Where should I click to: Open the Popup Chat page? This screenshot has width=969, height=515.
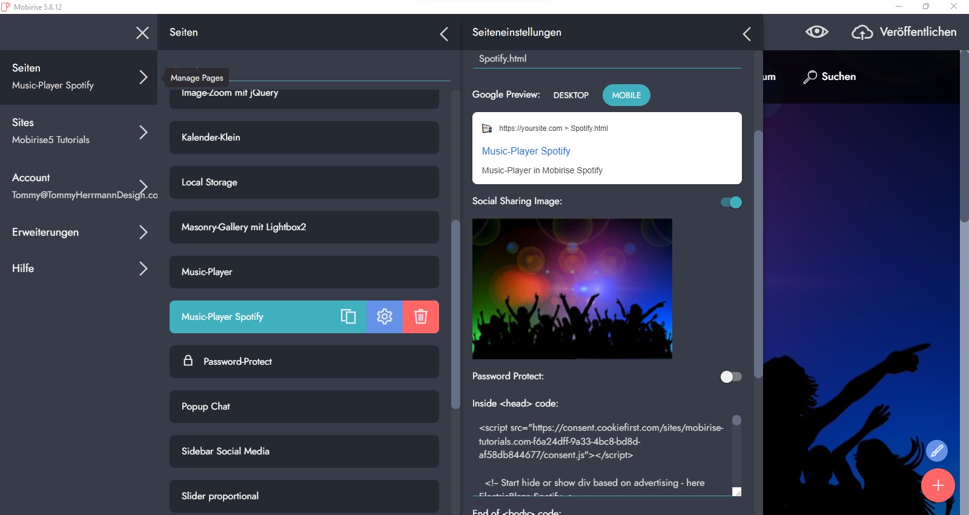point(304,407)
